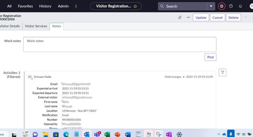
Task: Open the volume speaker tray icon
Action: [x=244, y=134]
